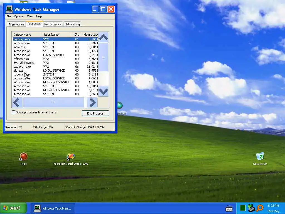Click the green CPU usage tray icon

[243, 208]
